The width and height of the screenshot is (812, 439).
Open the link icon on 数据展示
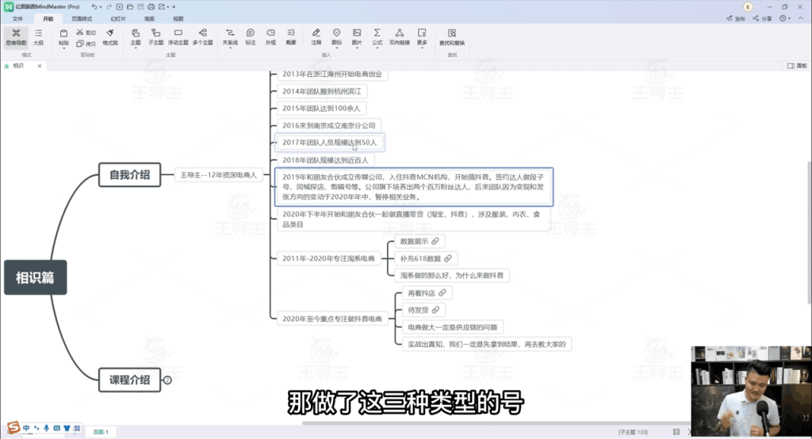pos(435,241)
